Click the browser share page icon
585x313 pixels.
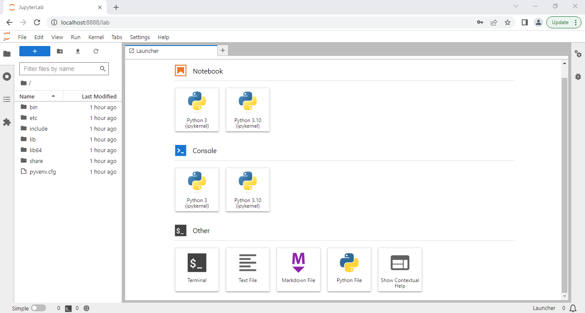494,22
